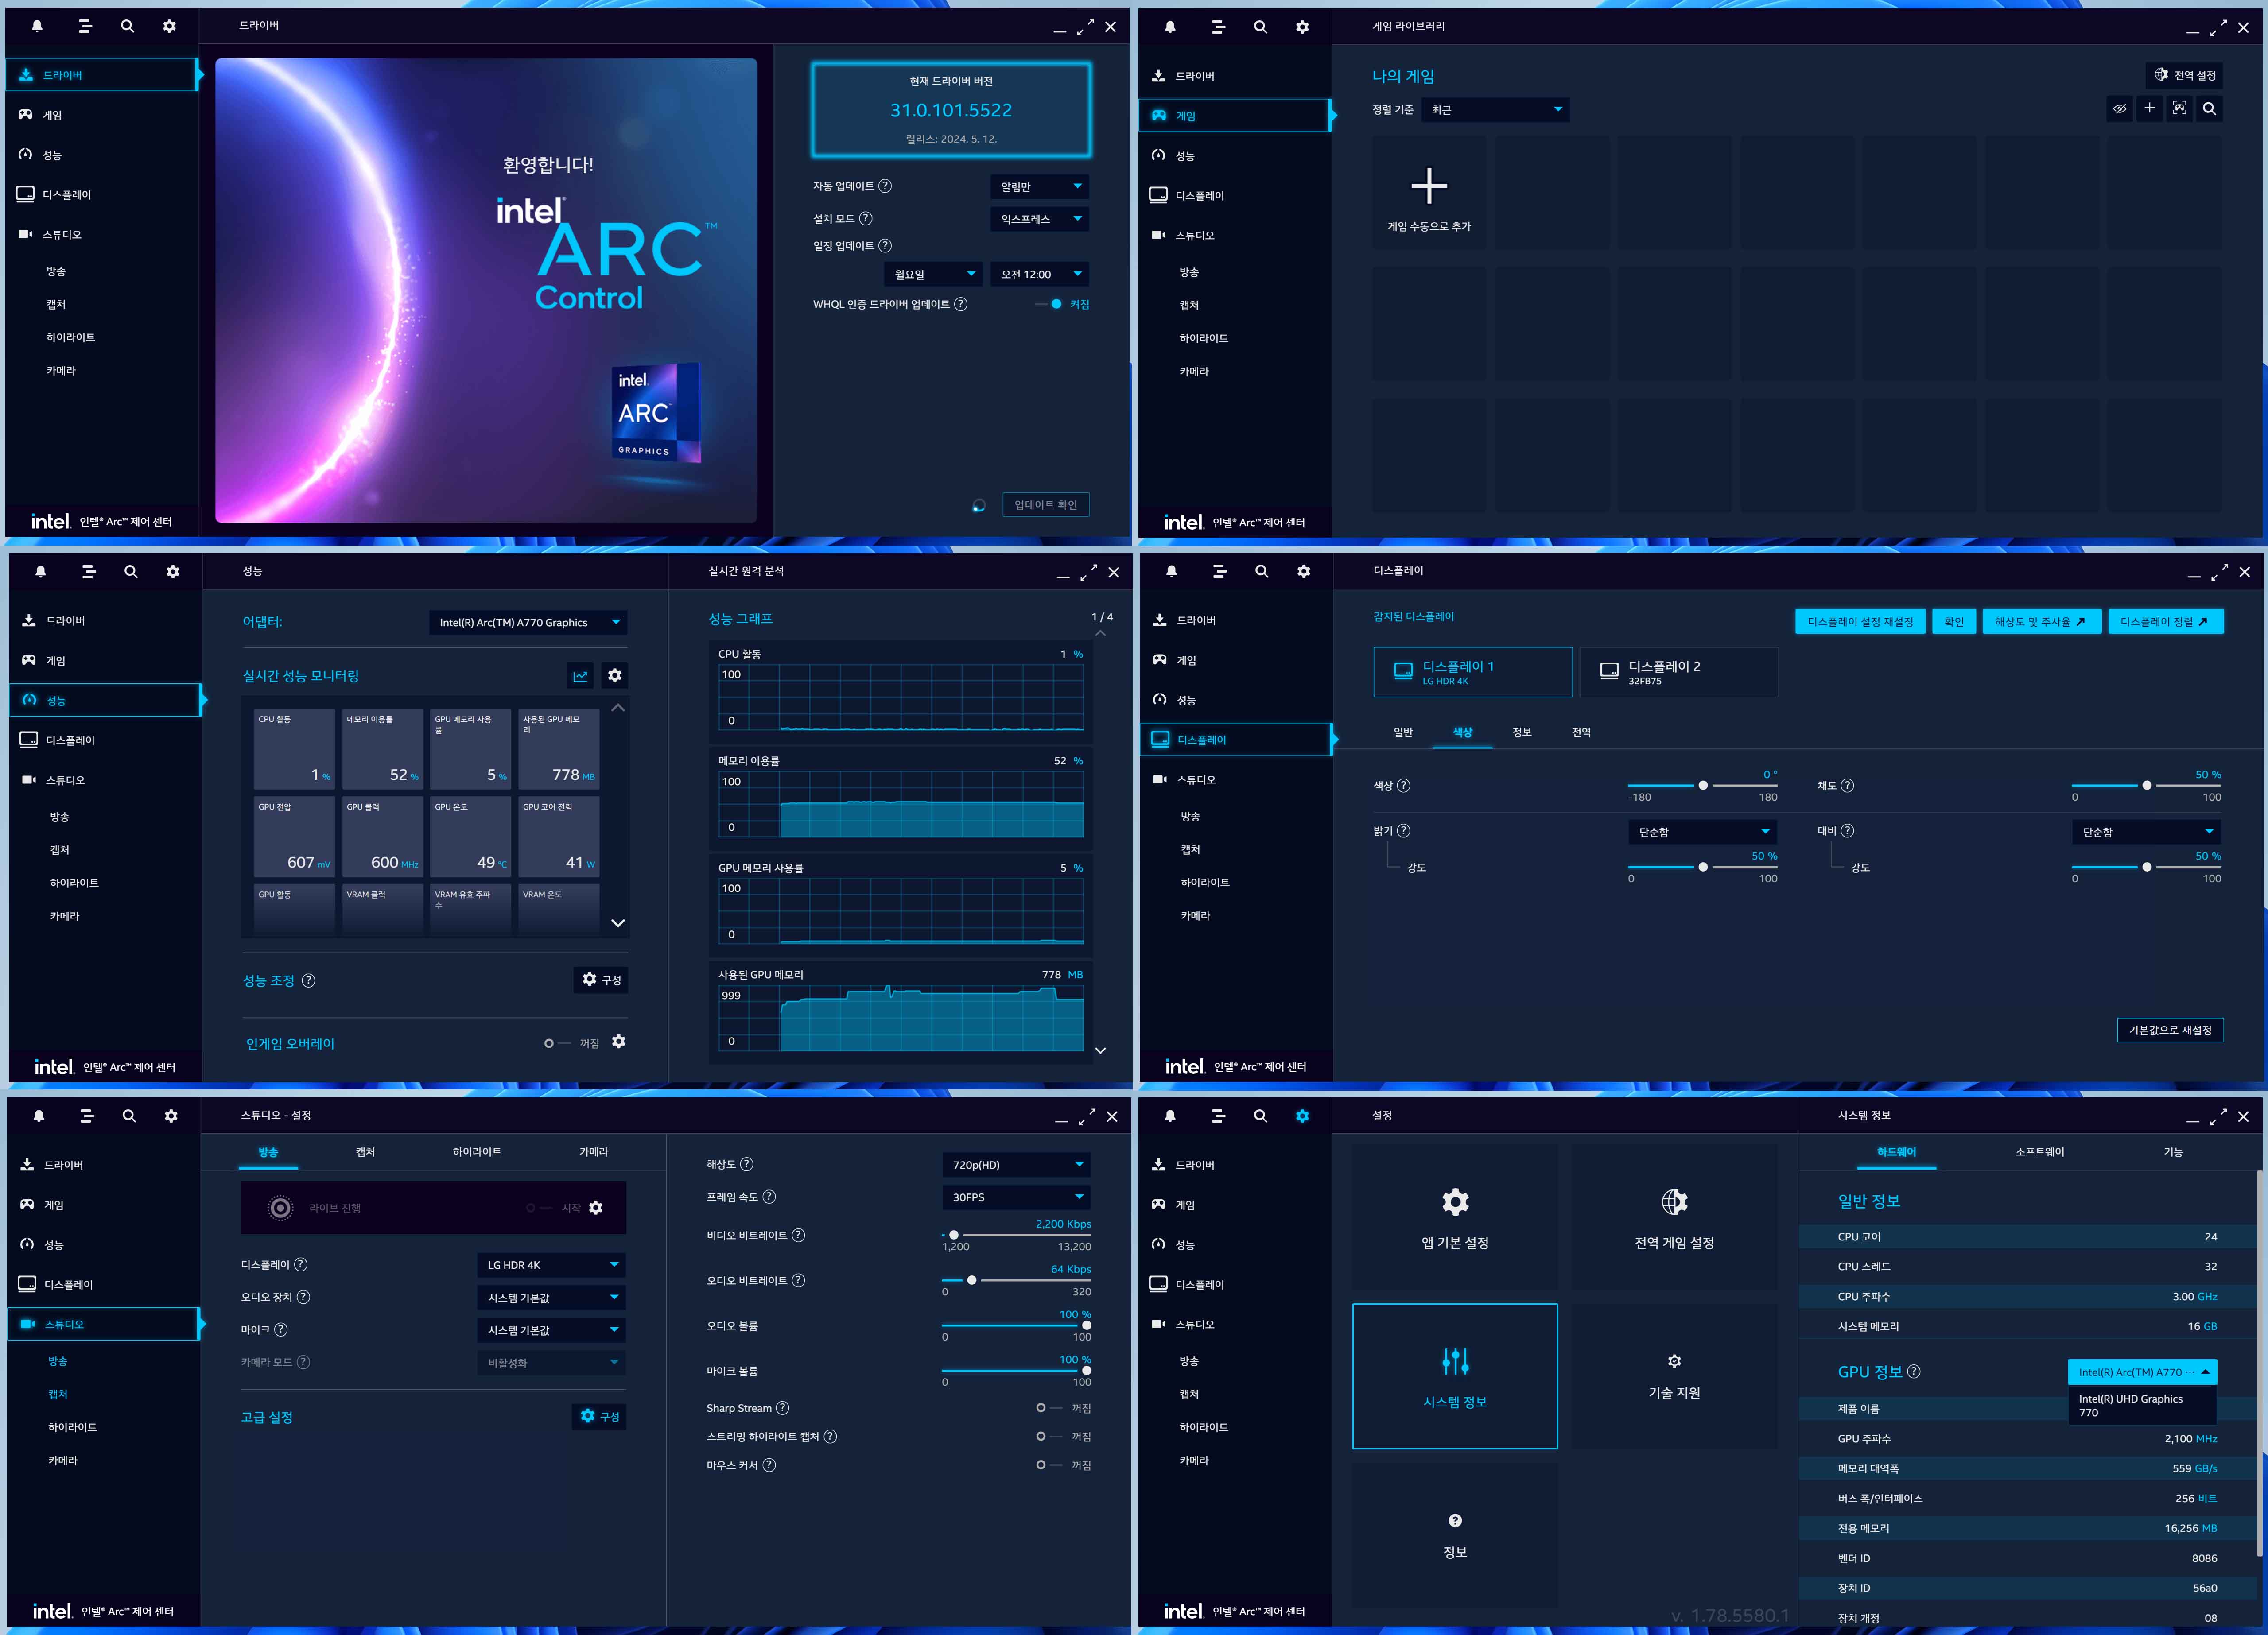Expand the 프레임 속도 30FPS dropdown
Viewport: 2268px width, 1635px height.
tap(1016, 1197)
